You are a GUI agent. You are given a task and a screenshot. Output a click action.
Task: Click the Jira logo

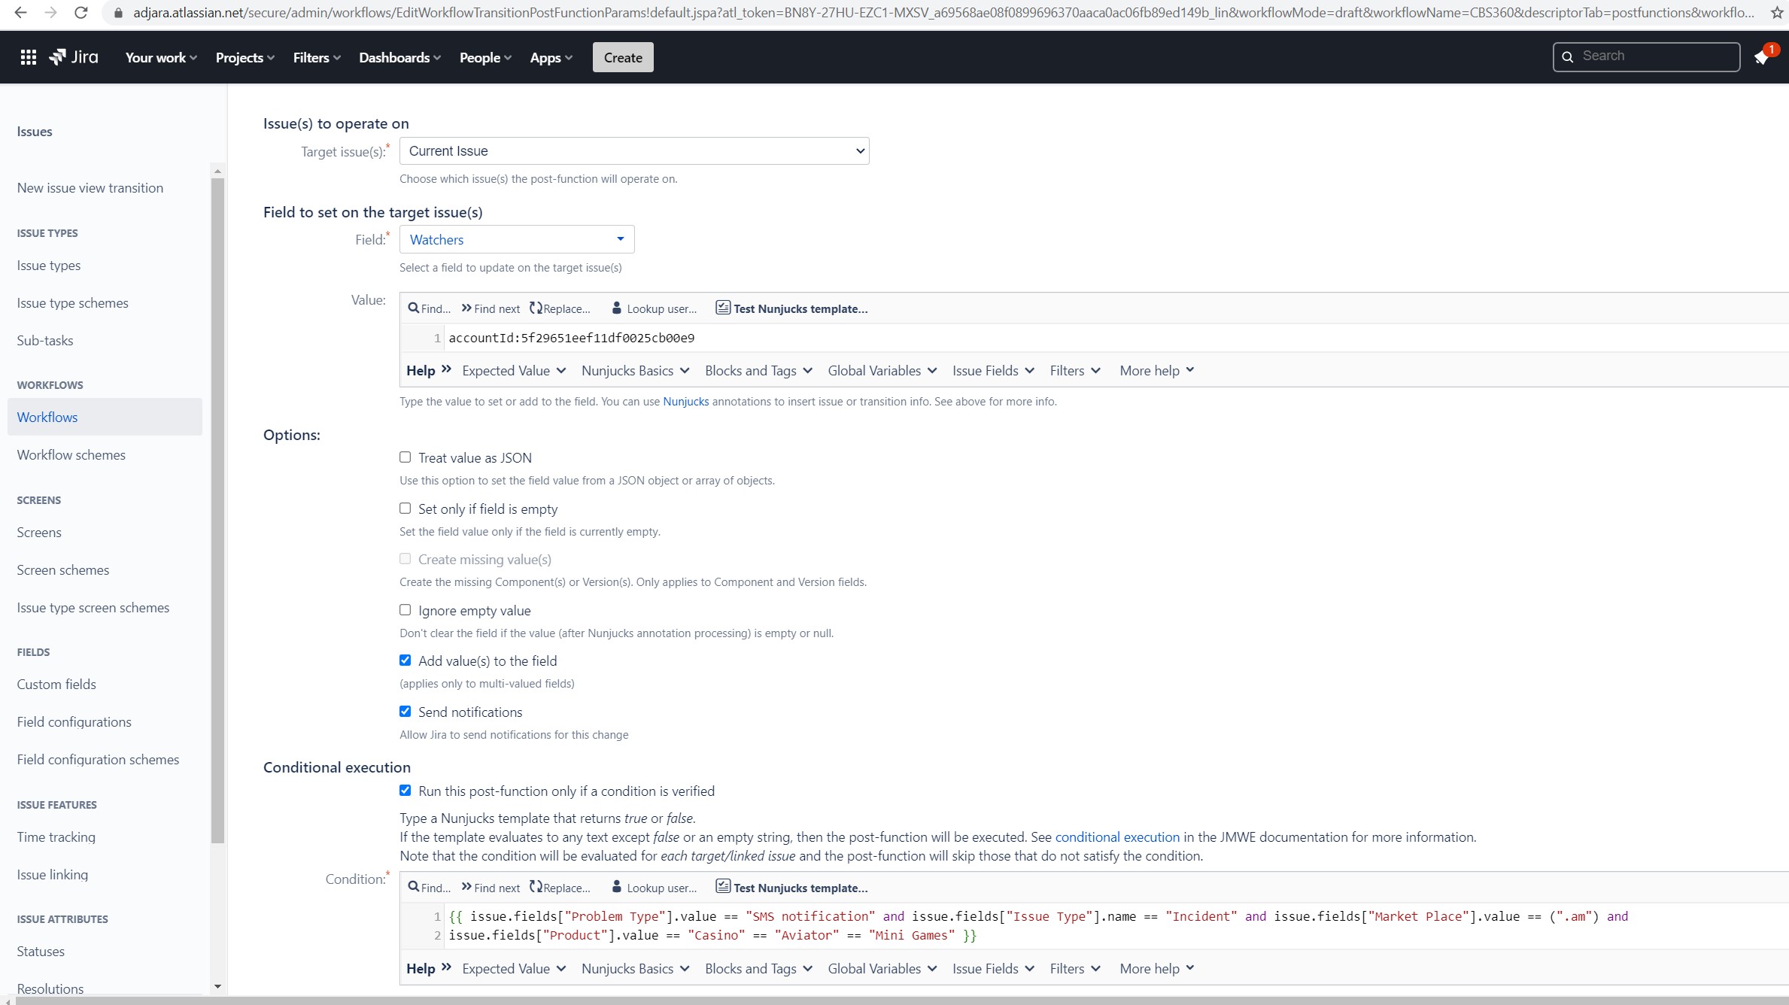click(x=74, y=57)
